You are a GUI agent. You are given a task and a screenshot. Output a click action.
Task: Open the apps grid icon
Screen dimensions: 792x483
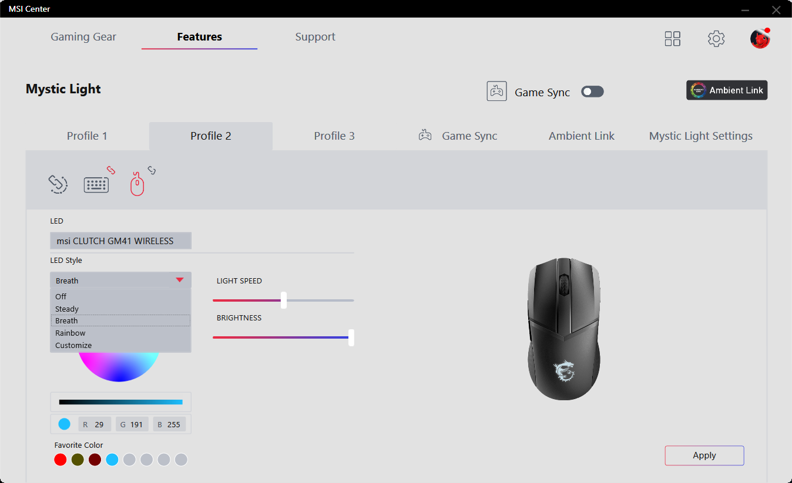pyautogui.click(x=672, y=39)
